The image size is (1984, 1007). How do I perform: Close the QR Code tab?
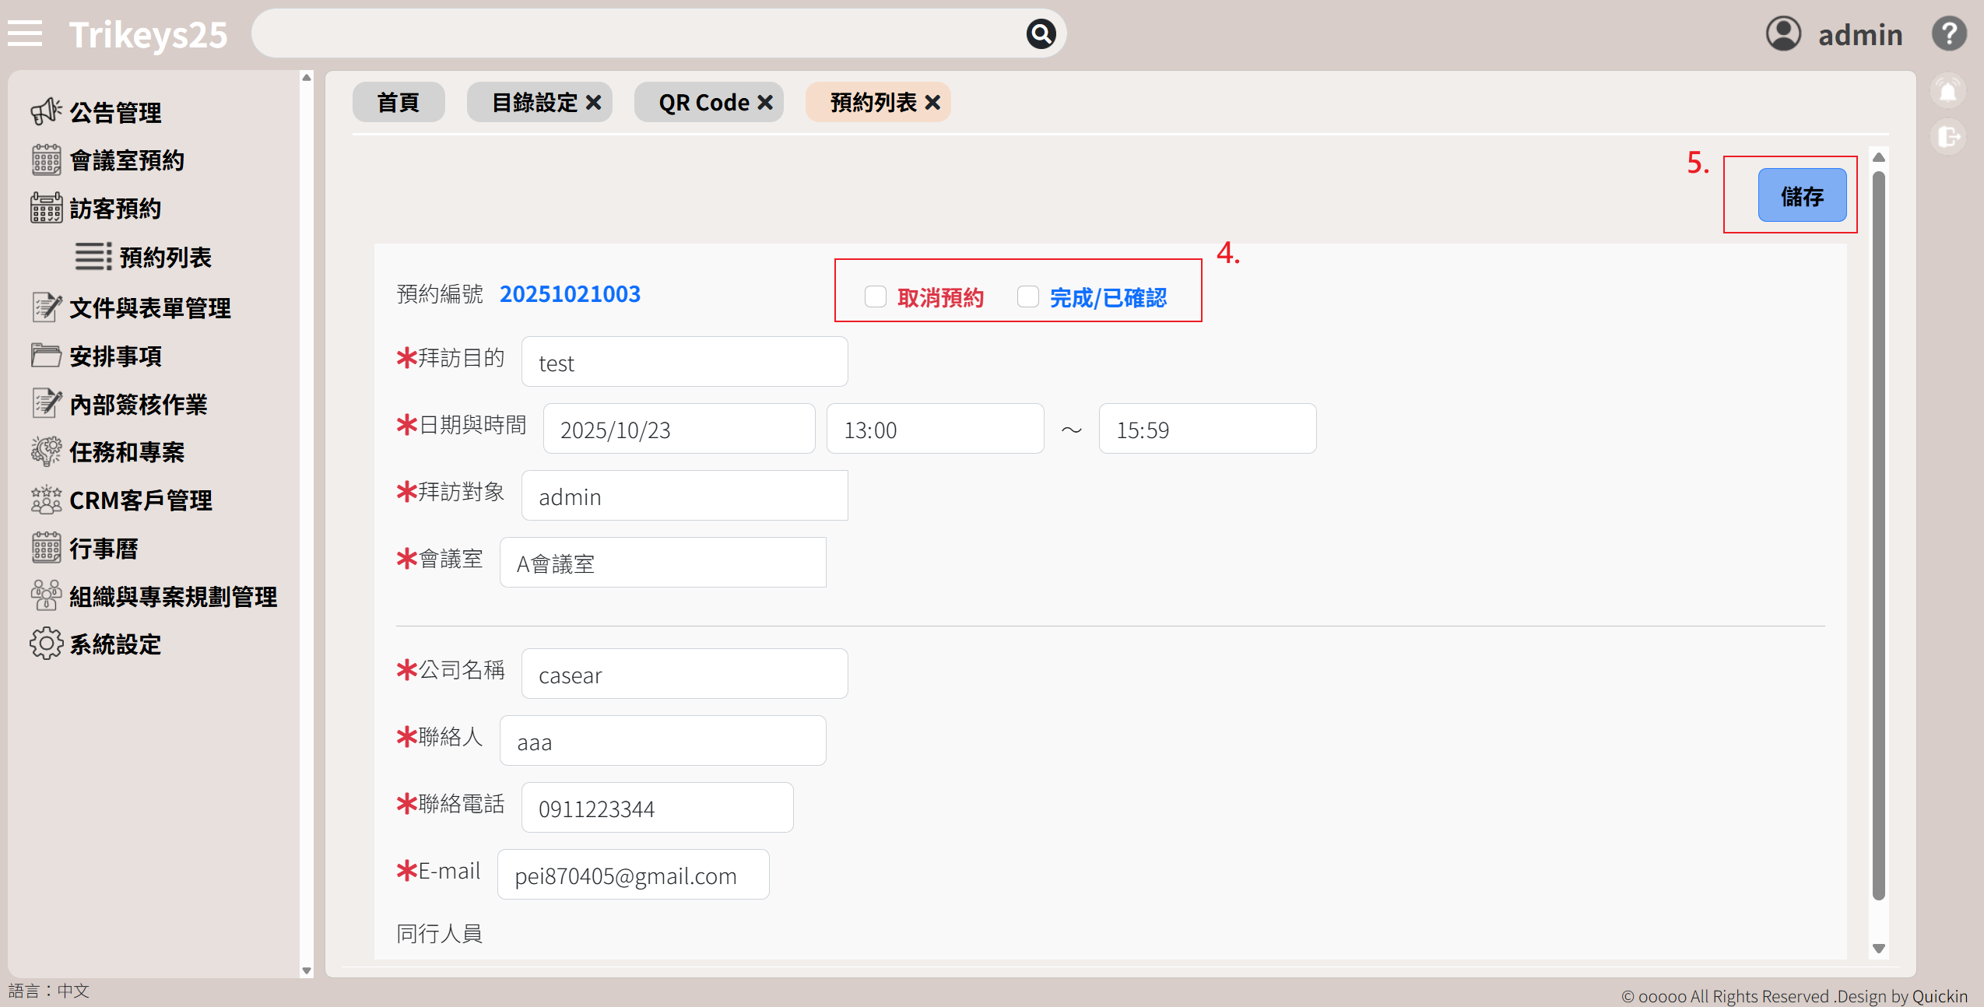(x=765, y=103)
